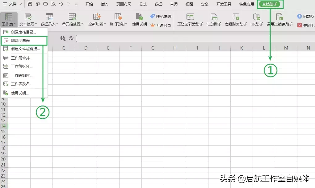Click the Redo arrow icon
This screenshot has width=315, height=188.
click(x=69, y=4)
